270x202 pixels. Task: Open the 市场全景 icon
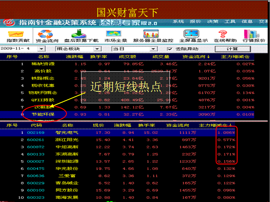pos(114,34)
